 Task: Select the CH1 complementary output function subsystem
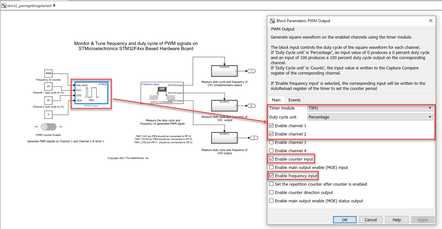point(224,71)
